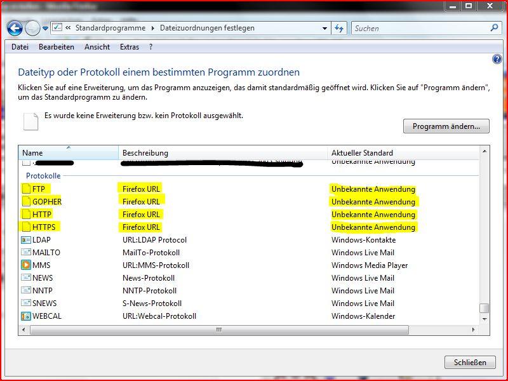508x381 pixels.
Task: Minimize the window
Action: pos(453,6)
